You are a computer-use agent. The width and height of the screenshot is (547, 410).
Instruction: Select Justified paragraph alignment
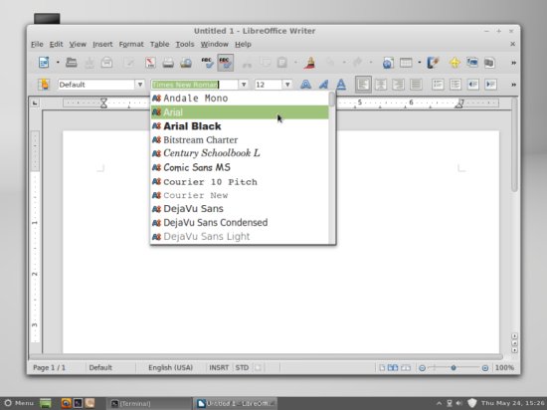coord(416,85)
